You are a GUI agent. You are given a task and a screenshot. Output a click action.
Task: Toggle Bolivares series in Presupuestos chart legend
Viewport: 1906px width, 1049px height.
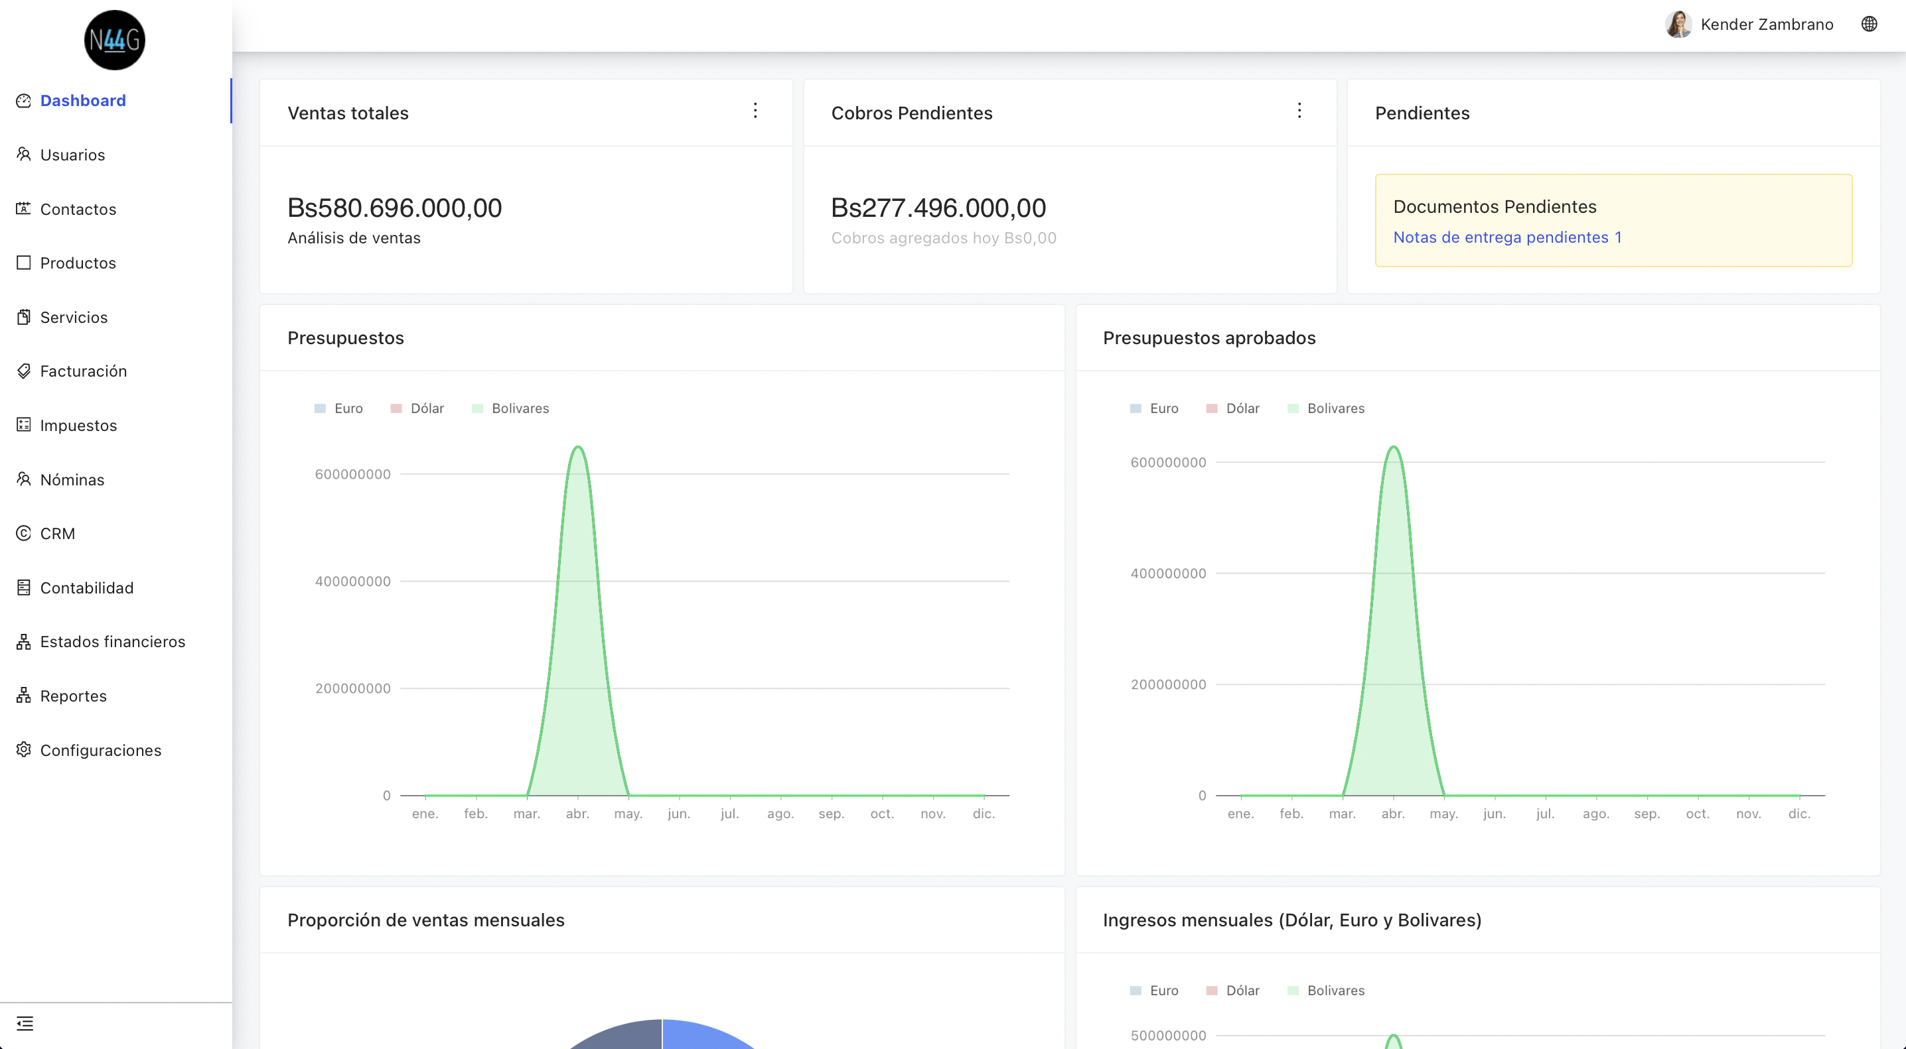(x=510, y=409)
